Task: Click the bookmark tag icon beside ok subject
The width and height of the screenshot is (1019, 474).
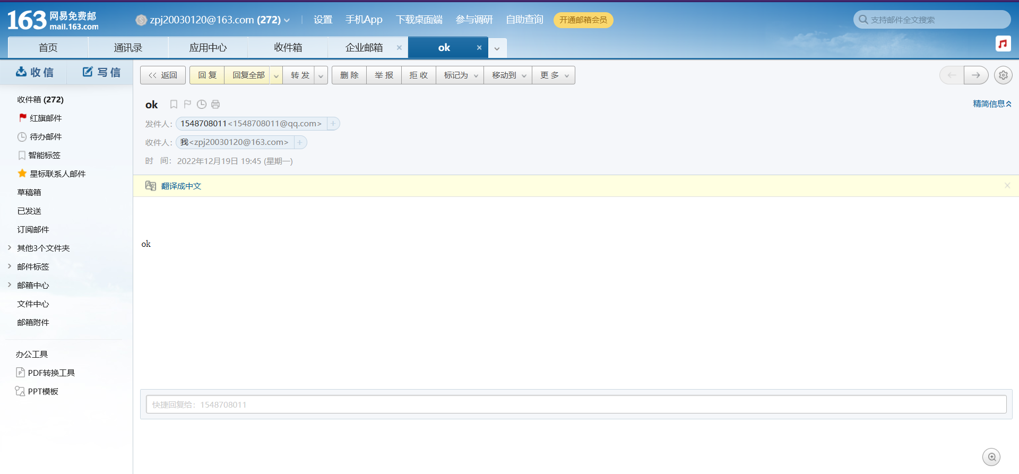Action: pyautogui.click(x=174, y=104)
